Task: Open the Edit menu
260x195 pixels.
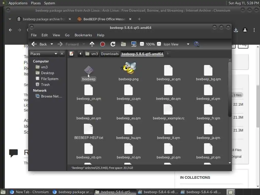Action: coord(44,35)
